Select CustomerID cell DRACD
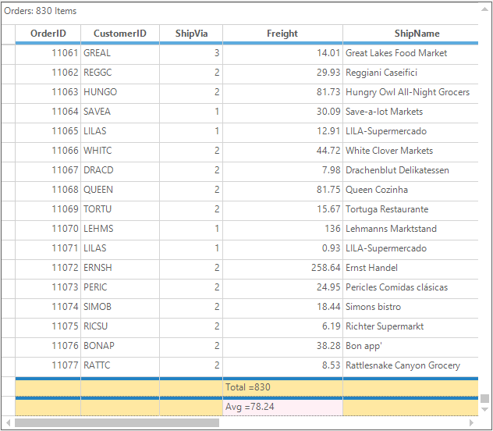 (x=120, y=172)
